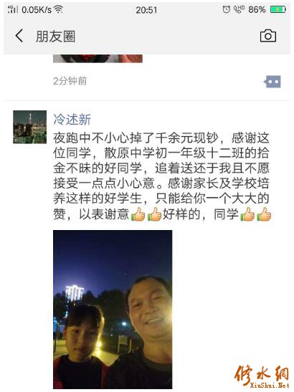View the night selfie photo in post
Screen dimensions: 294x392
coord(113,310)
